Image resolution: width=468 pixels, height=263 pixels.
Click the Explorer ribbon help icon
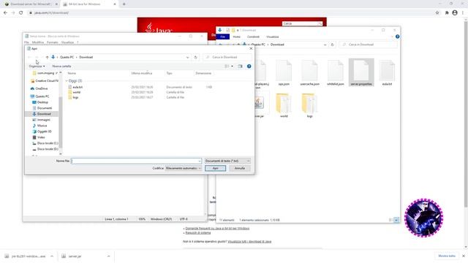point(397,37)
